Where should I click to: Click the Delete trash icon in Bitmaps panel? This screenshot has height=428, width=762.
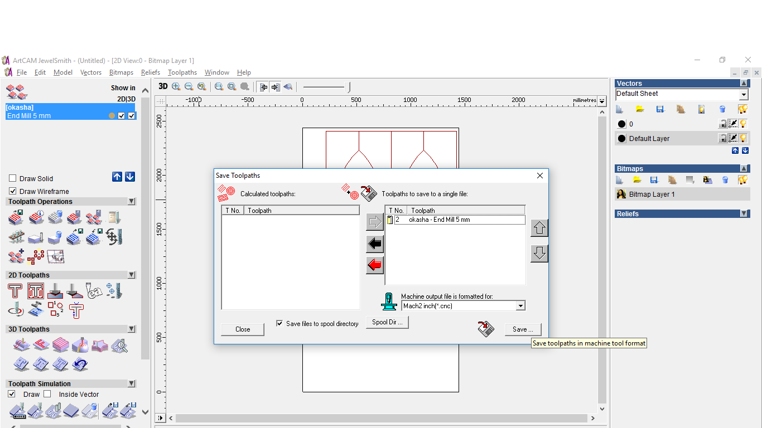click(725, 180)
